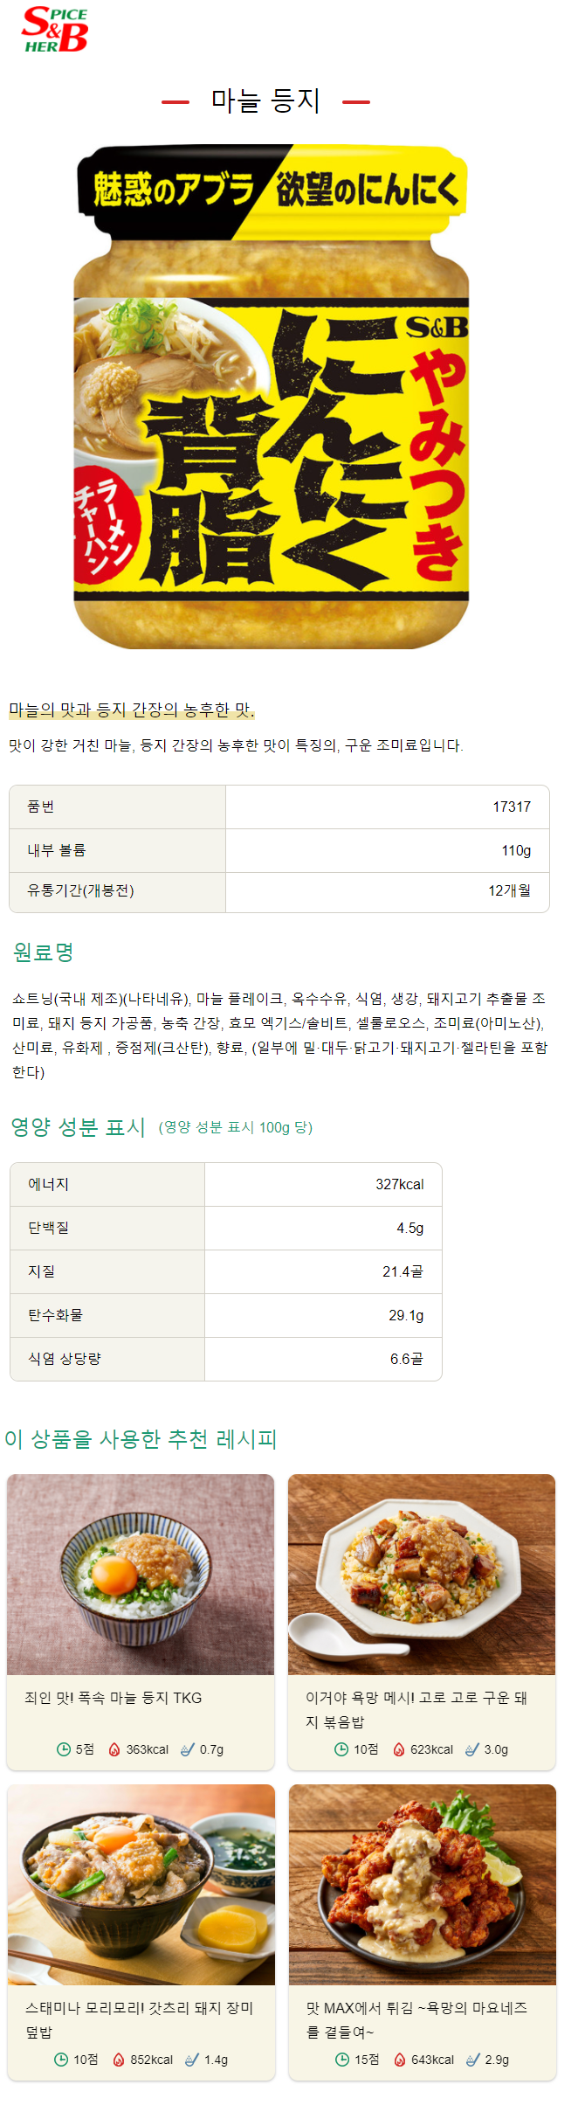Click the clock icon showing 5점
Viewport: 578px width, 2112px height.
pos(63,1748)
